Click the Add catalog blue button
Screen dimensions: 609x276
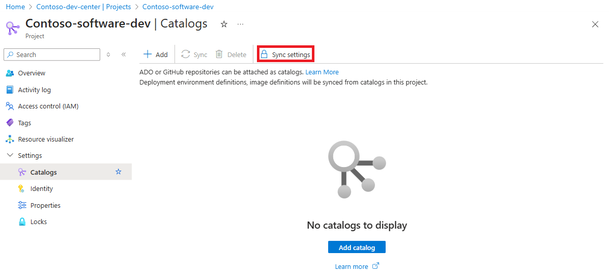click(x=357, y=247)
